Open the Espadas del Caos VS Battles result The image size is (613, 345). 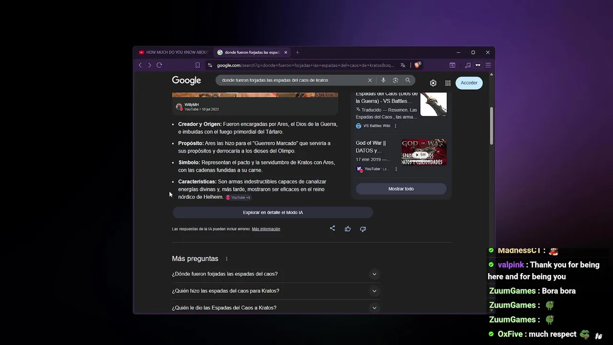(x=386, y=97)
